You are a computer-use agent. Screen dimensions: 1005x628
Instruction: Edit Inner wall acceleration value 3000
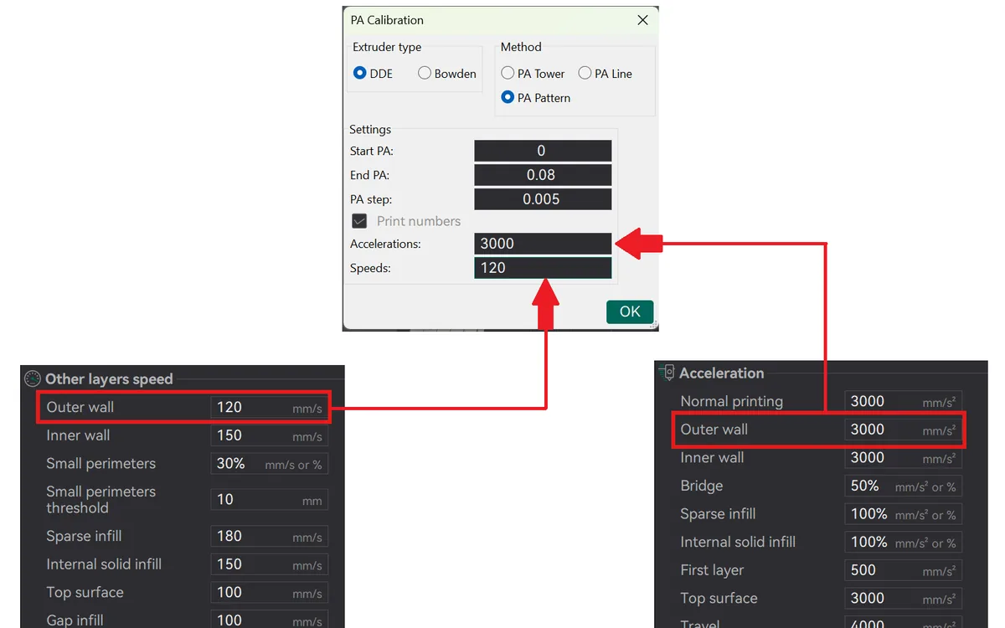point(903,457)
